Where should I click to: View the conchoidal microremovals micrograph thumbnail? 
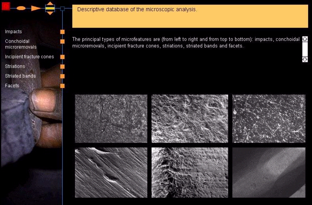[190, 119]
